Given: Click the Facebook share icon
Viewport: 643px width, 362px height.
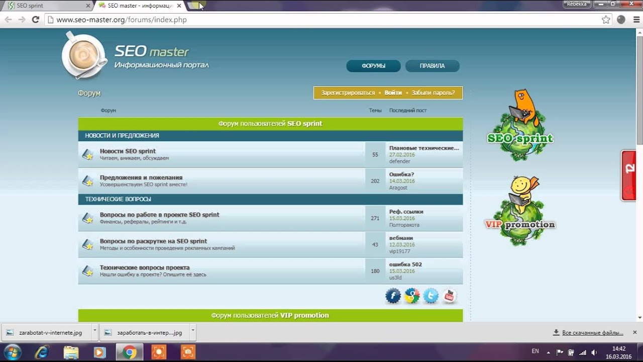Looking at the screenshot, I should coord(393,296).
